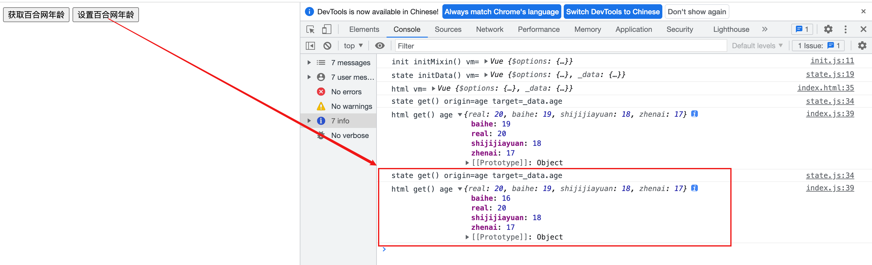Switch to the Memory tab
Image resolution: width=872 pixels, height=265 pixels.
(587, 29)
